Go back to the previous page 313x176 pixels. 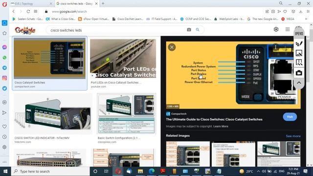click(x=14, y=12)
